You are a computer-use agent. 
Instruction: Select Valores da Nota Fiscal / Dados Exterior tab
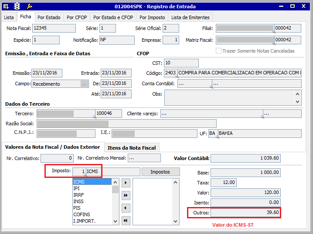[x=53, y=147]
